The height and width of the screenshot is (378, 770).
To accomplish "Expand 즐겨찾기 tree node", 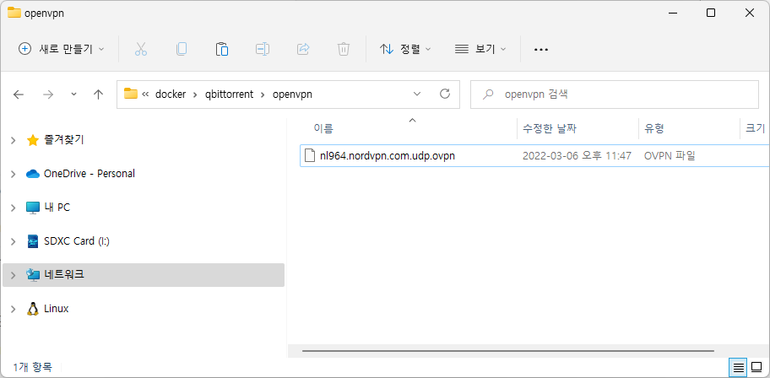I will pos(14,140).
